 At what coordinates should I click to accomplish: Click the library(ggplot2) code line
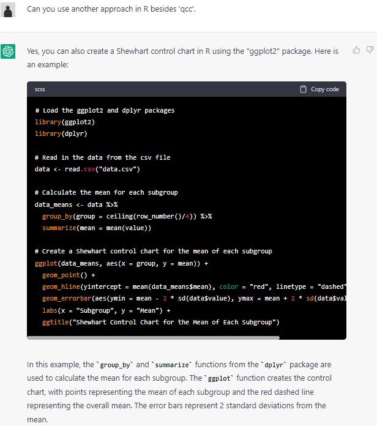coord(65,122)
